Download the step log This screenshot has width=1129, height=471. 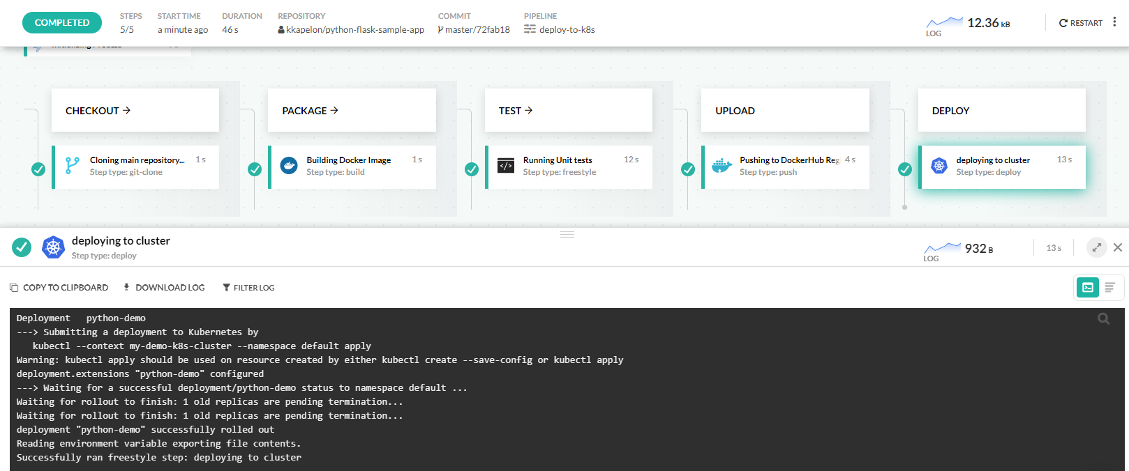coord(164,288)
